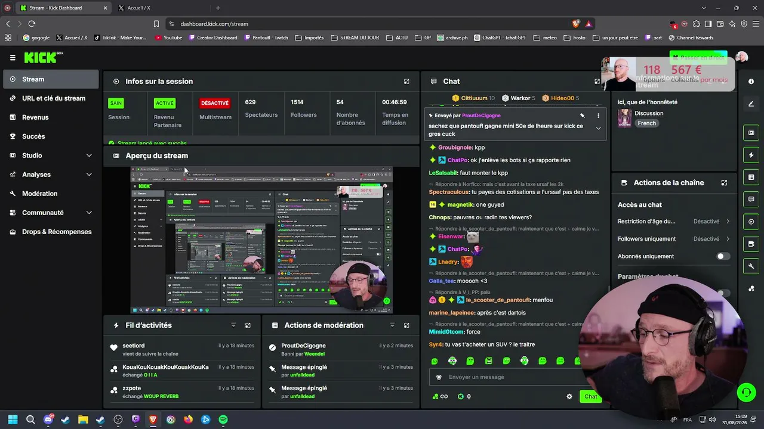Click the edit pencil in right toolbar

click(x=751, y=104)
